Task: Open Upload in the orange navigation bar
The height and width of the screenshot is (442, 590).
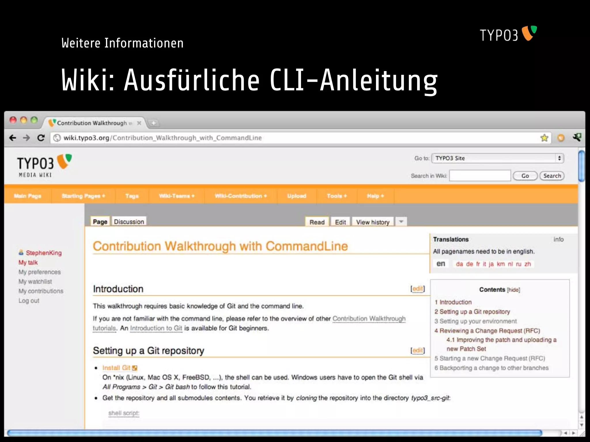Action: coord(297,196)
